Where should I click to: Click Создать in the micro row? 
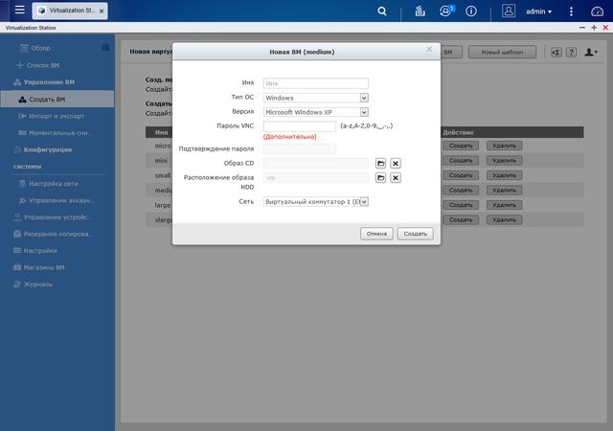coord(461,146)
